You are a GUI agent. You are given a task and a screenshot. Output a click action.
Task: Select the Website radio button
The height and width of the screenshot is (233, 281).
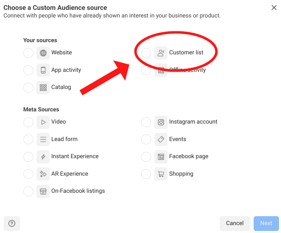[x=28, y=53]
